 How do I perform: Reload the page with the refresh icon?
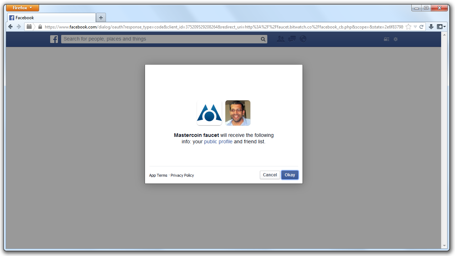(422, 27)
